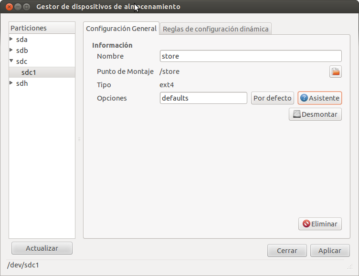Click the Cerrar button

[x=287, y=251]
